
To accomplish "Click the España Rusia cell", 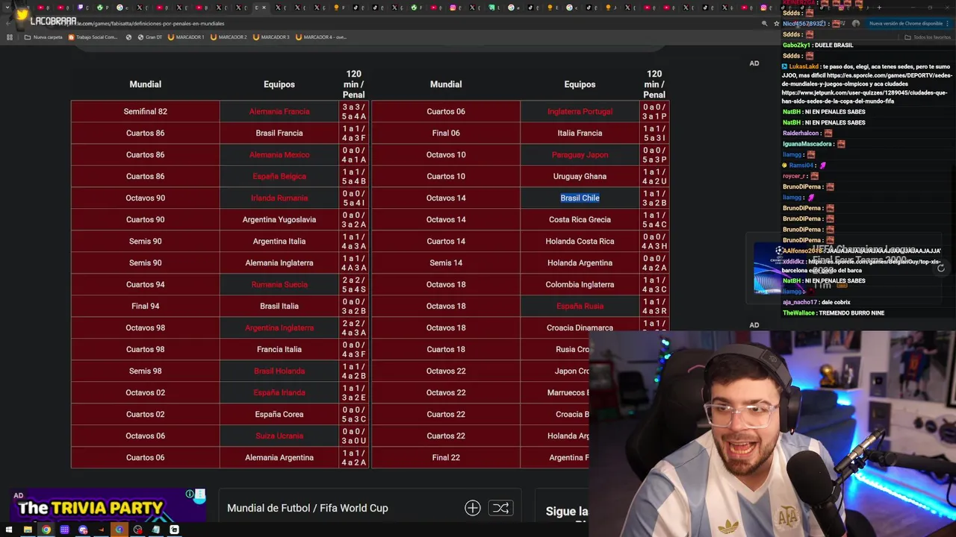I will click(580, 306).
